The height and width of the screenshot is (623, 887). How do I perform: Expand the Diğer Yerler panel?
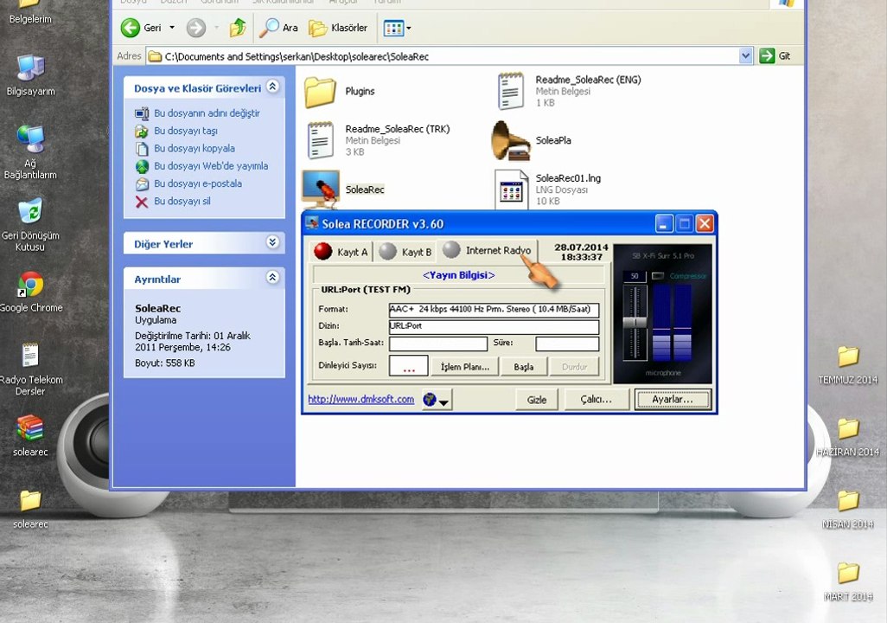[272, 242]
